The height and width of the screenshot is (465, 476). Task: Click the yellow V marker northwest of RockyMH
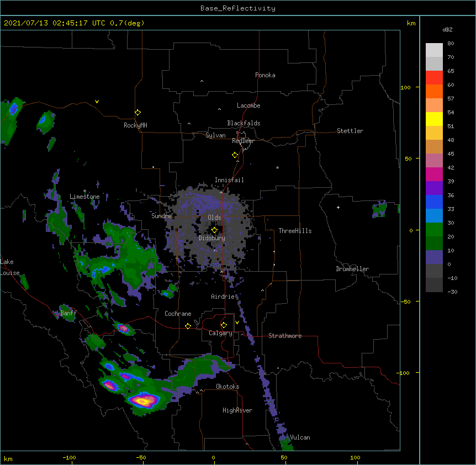[97, 102]
